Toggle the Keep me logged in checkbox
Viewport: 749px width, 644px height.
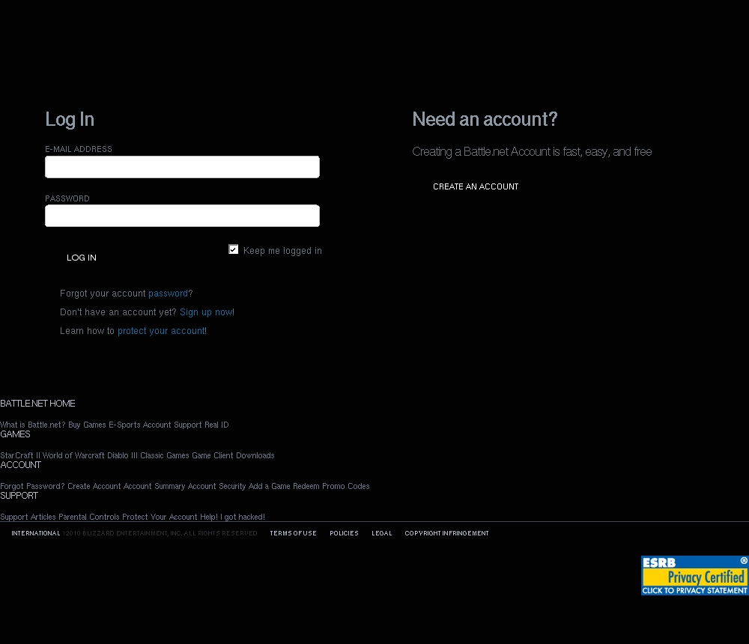point(234,249)
